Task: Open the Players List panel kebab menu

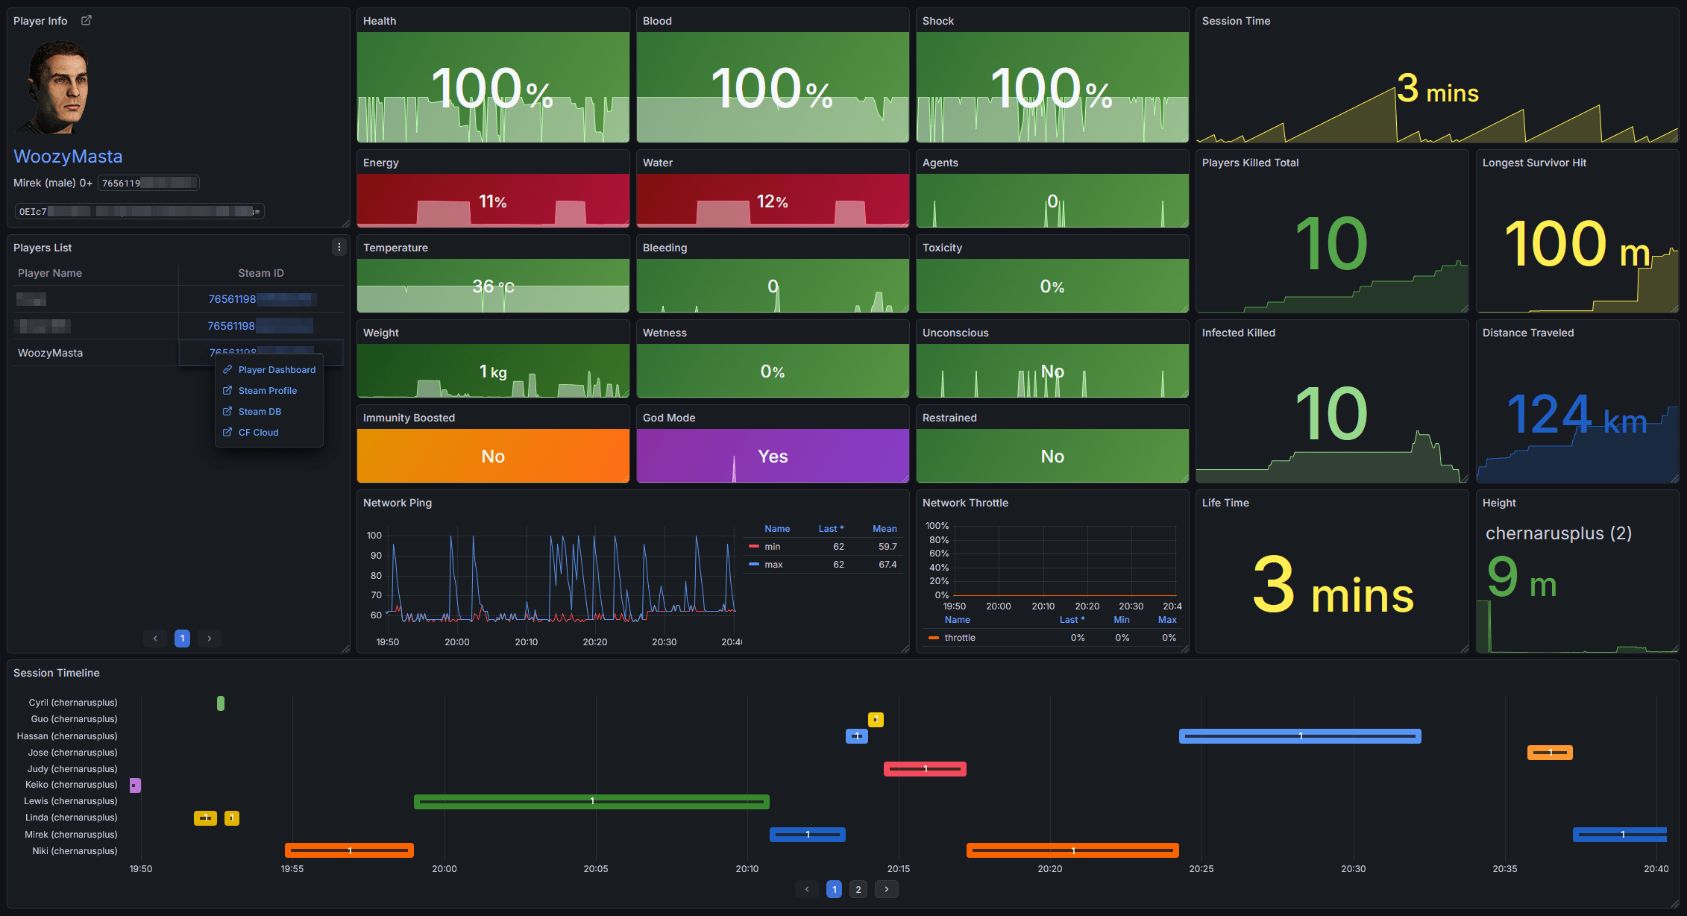Action: point(339,247)
